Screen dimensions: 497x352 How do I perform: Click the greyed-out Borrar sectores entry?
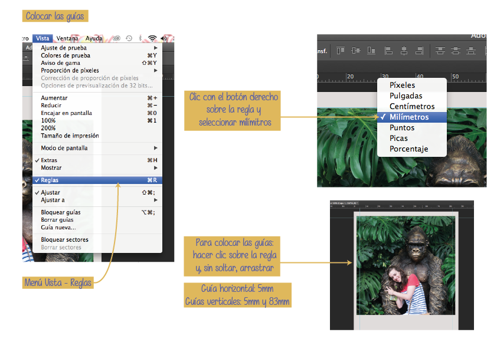click(97, 247)
